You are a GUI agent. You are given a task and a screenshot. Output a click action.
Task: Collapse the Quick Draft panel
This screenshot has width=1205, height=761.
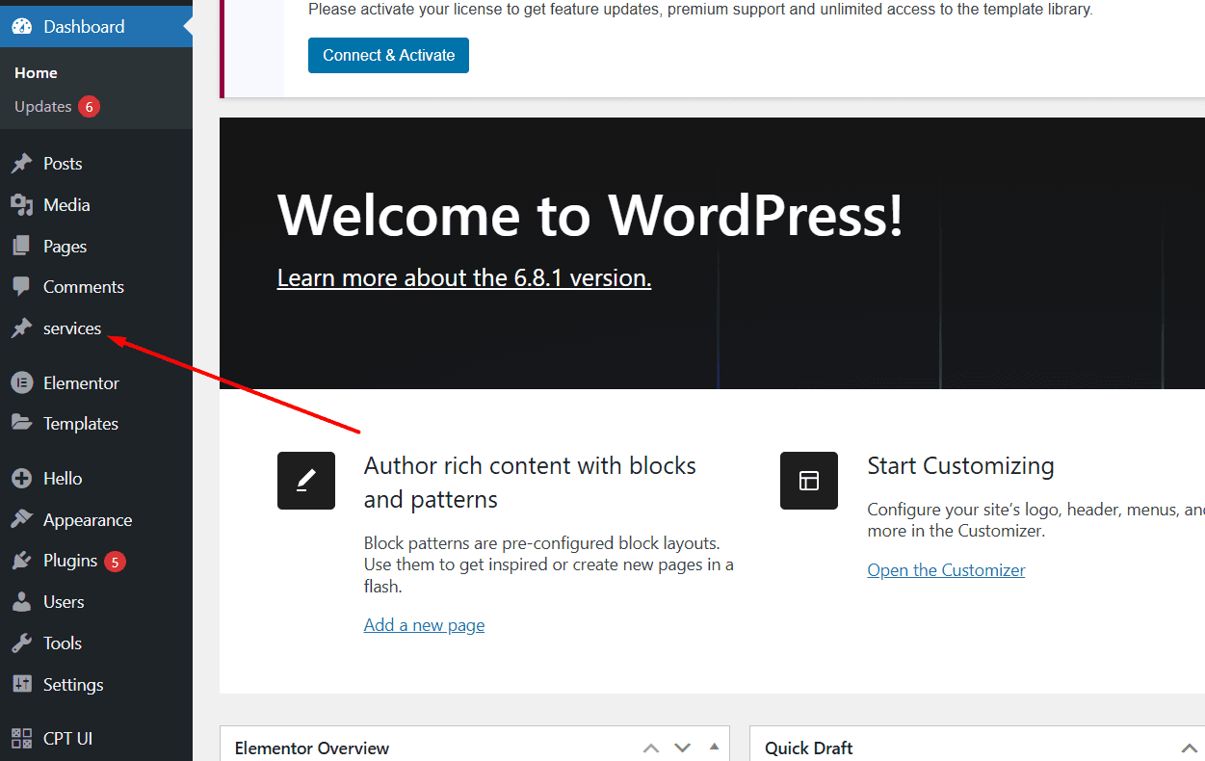tap(1190, 747)
